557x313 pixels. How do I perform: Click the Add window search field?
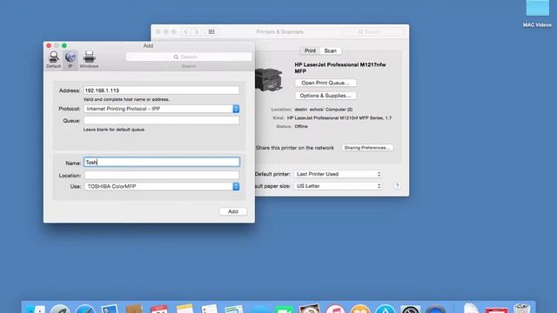pyautogui.click(x=189, y=57)
